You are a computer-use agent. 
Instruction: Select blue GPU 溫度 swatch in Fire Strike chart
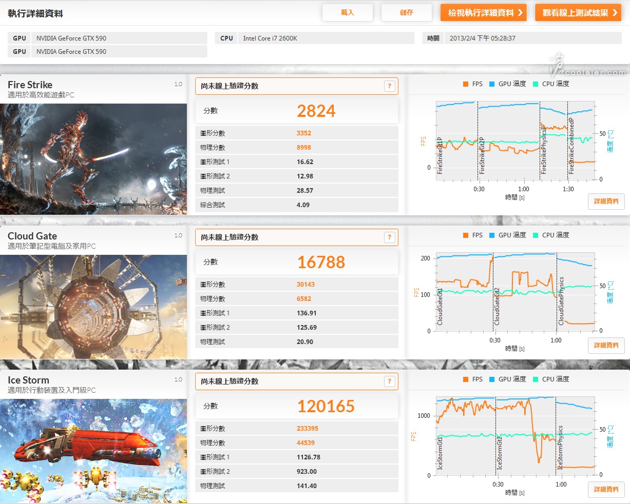coord(492,84)
